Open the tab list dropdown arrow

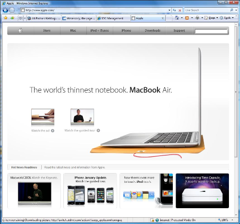(25, 18)
